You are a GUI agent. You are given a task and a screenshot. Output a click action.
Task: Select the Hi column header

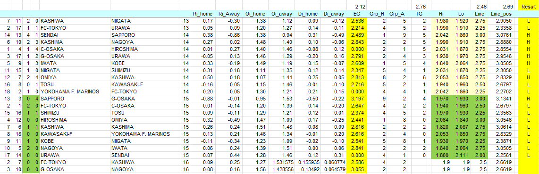pos(441,14)
